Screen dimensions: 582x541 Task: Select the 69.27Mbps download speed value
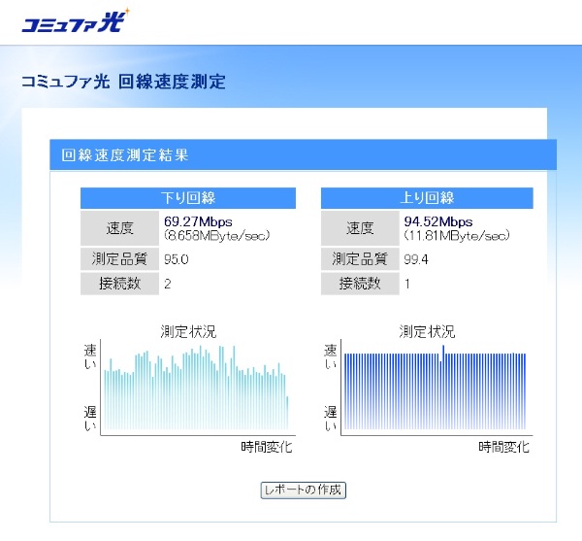coord(198,221)
